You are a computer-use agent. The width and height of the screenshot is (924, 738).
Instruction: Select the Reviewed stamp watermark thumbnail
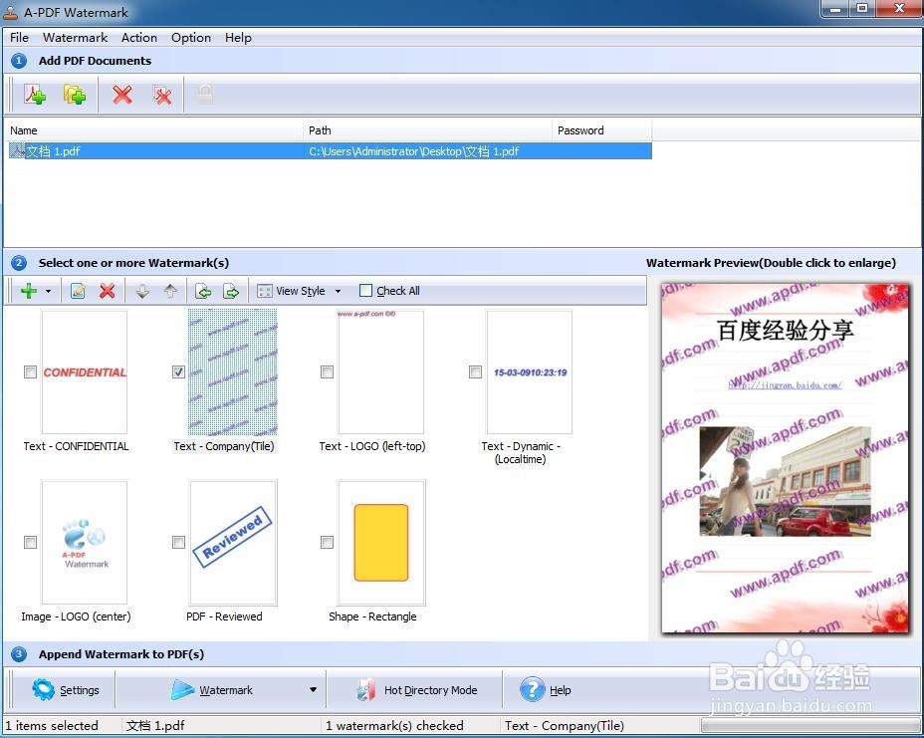coord(233,543)
